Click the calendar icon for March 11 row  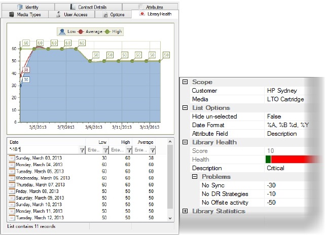click(x=12, y=211)
